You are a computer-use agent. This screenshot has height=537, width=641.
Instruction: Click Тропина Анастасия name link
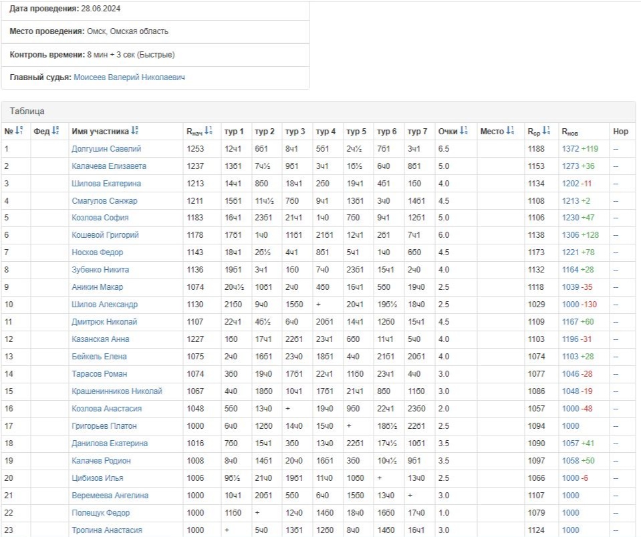pyautogui.click(x=106, y=530)
